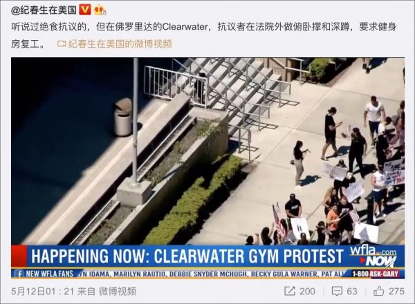The image size is (415, 304).
Task: Open comments count 63
Action: (x=352, y=292)
